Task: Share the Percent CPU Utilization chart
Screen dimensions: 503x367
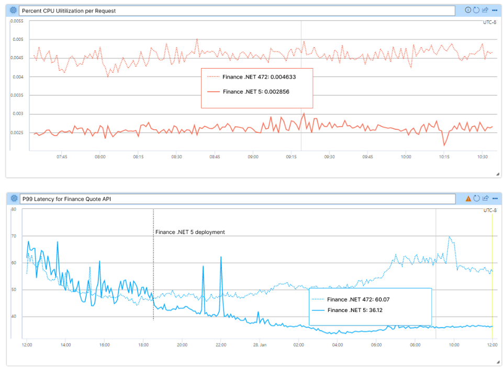Action: coord(485,10)
